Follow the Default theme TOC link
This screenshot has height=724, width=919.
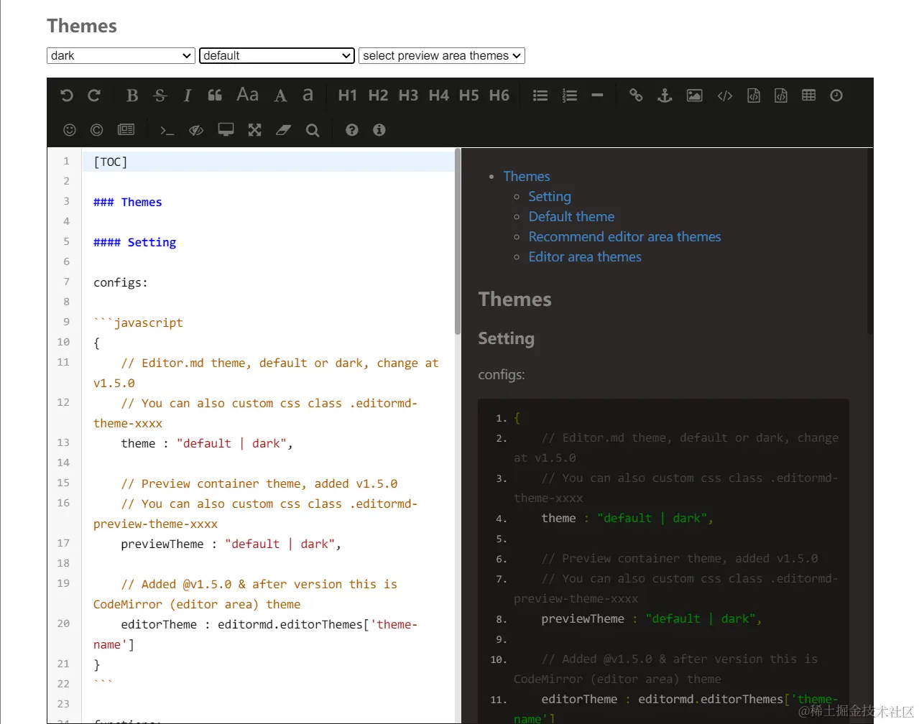click(x=571, y=216)
